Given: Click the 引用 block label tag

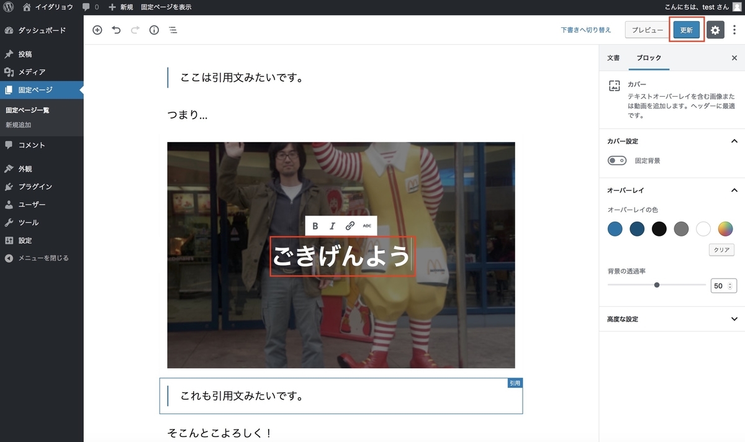Looking at the screenshot, I should coord(515,383).
